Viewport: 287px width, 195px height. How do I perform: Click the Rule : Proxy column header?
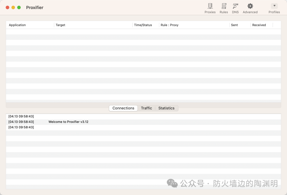pyautogui.click(x=170, y=25)
